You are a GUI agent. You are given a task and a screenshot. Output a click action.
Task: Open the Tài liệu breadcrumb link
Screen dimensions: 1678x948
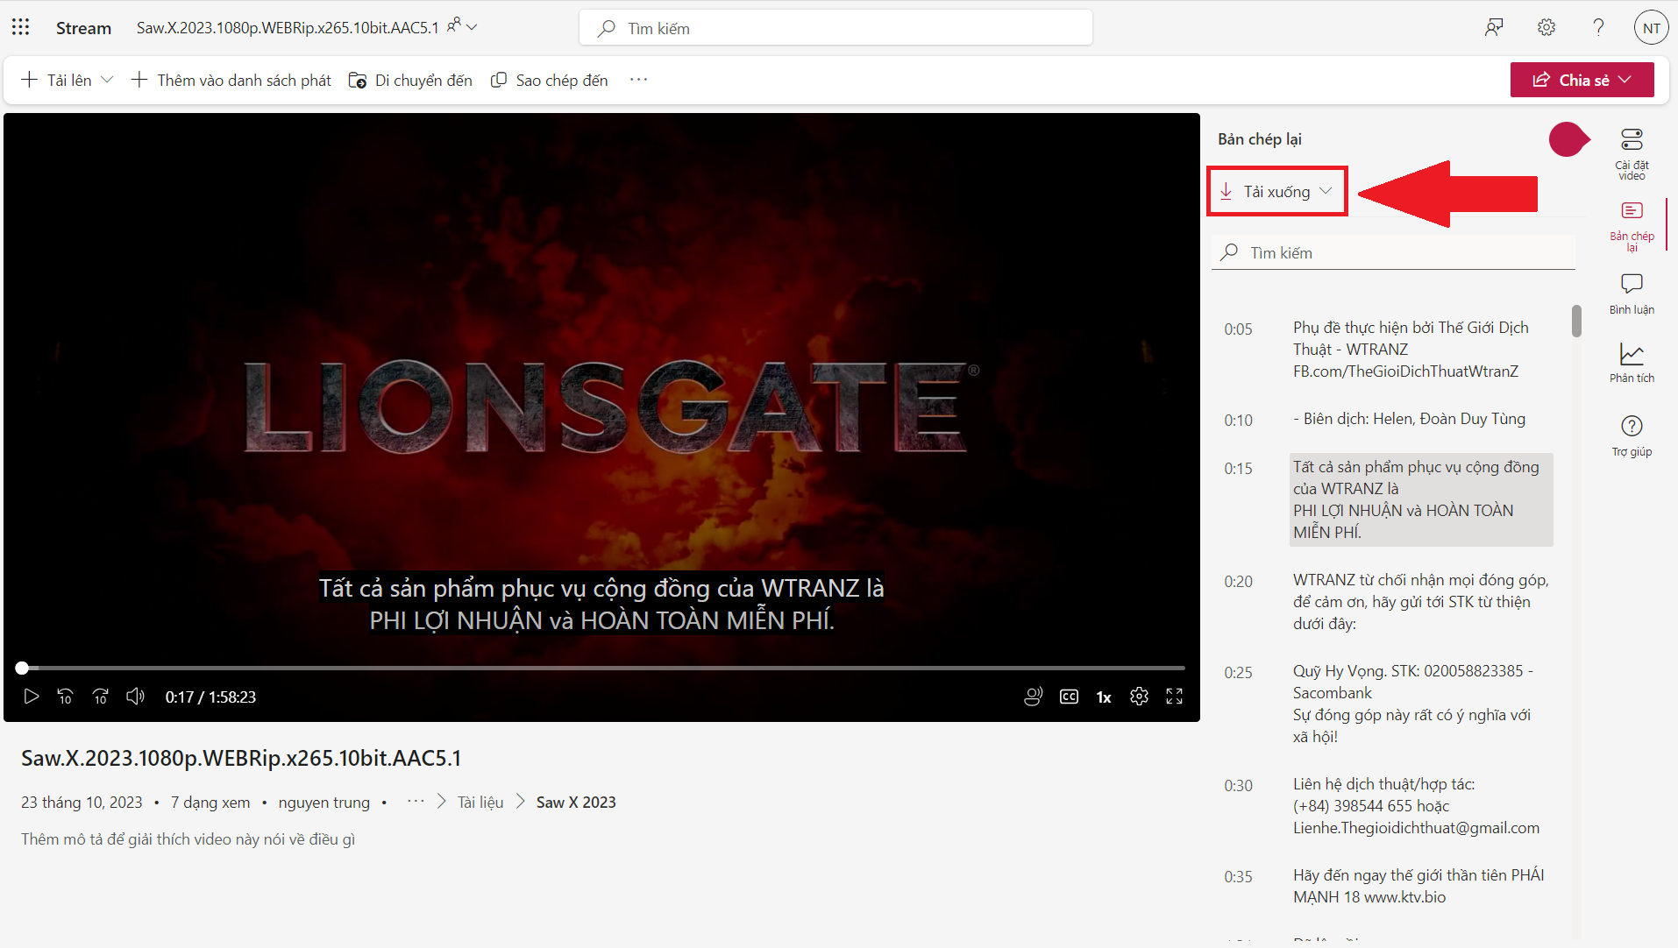480,803
